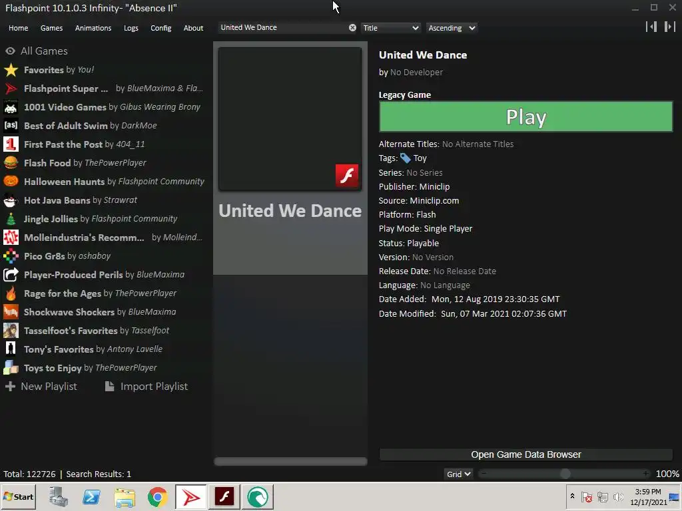Open the Animations tab
682x511 pixels.
pos(93,28)
